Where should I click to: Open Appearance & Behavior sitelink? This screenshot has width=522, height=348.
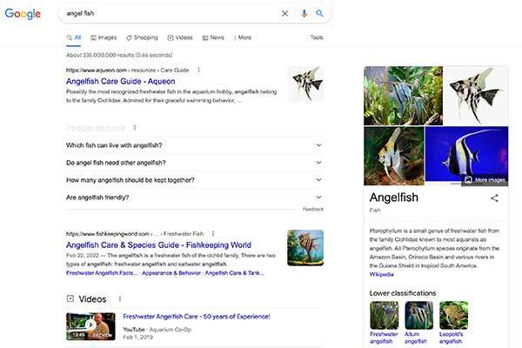click(x=171, y=273)
